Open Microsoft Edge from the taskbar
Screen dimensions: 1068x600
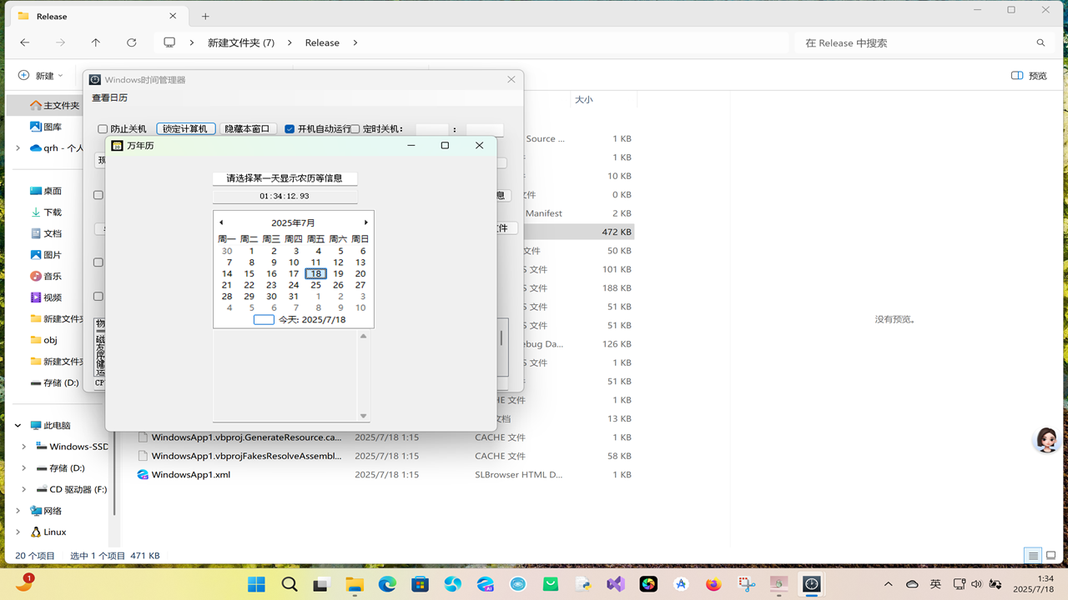[x=387, y=584]
